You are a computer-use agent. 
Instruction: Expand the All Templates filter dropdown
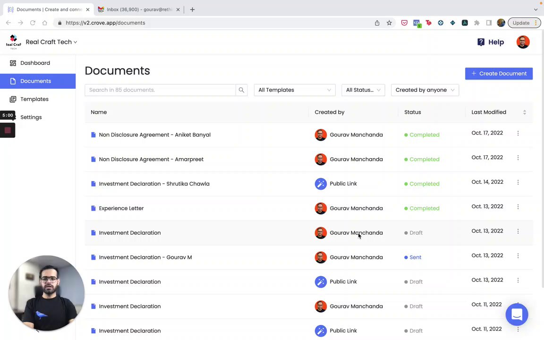pyautogui.click(x=294, y=90)
